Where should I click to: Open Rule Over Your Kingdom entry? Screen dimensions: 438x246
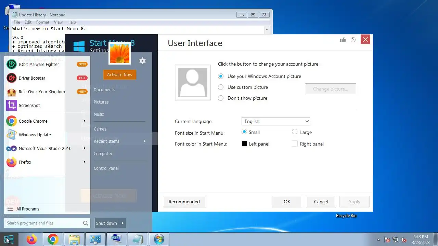[x=47, y=92]
